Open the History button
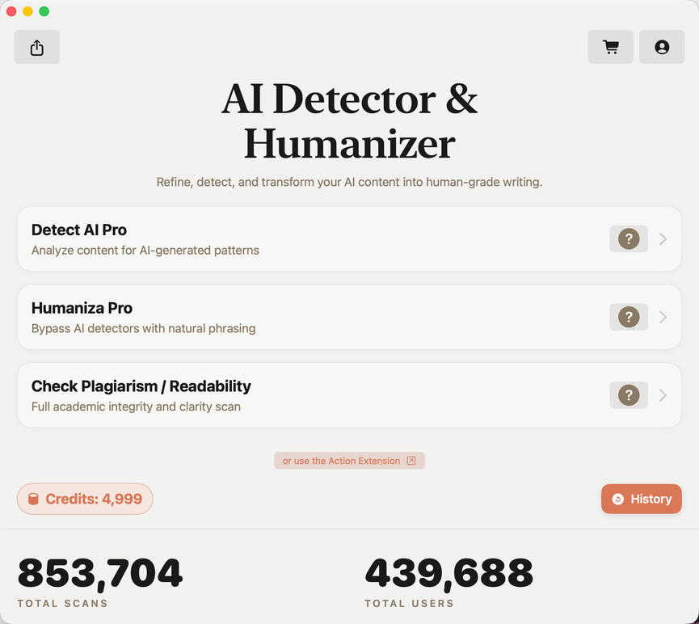699x624 pixels. [642, 499]
